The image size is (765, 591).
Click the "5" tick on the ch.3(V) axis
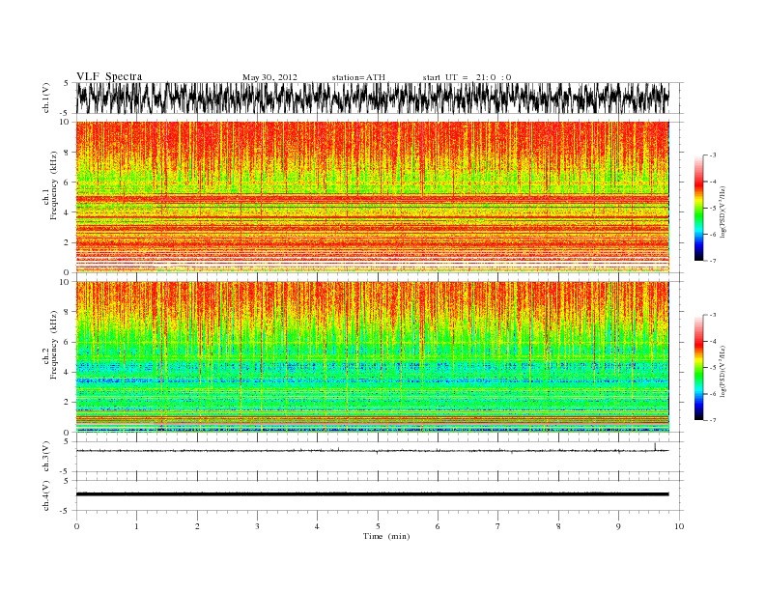tap(68, 441)
